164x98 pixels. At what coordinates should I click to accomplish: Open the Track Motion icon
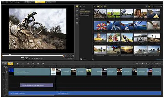tap(43, 64)
